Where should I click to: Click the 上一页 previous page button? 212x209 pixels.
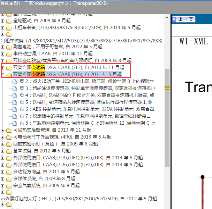tap(184, 19)
